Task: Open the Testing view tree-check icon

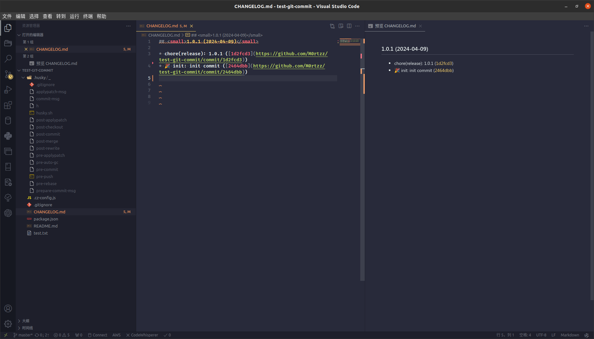Action: (8, 198)
